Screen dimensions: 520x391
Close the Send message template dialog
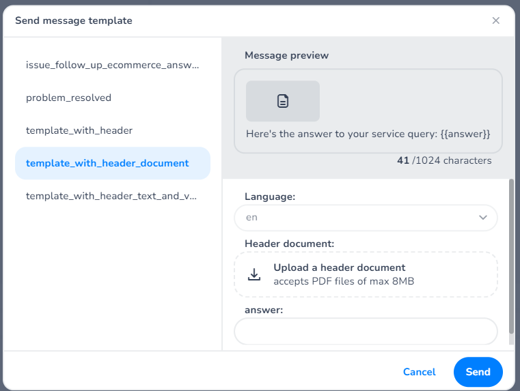tap(496, 20)
